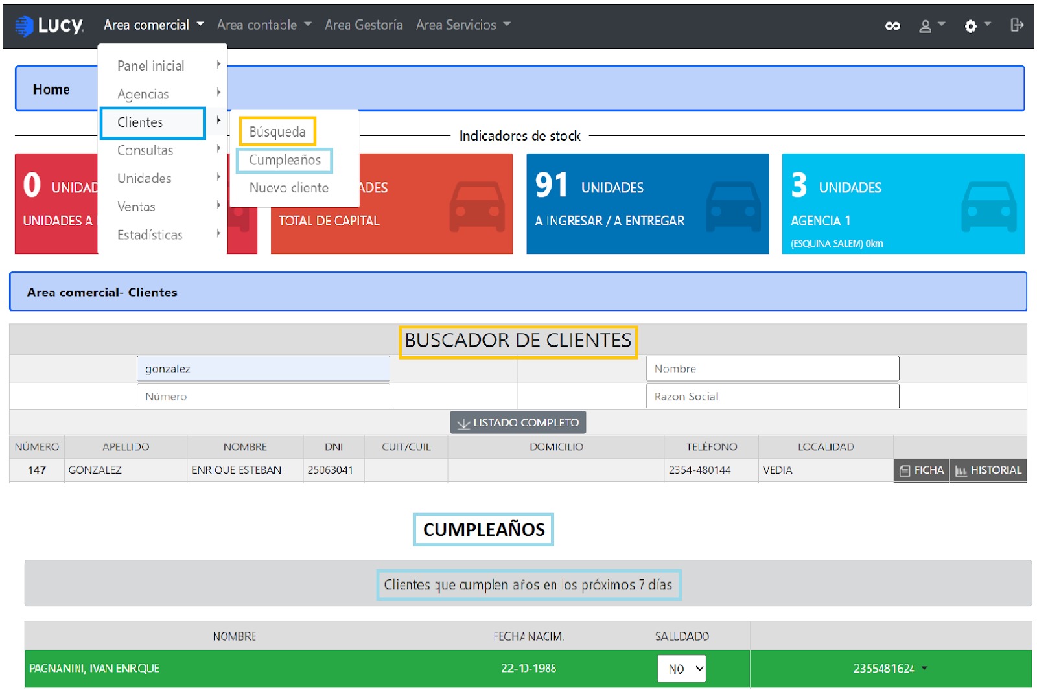
Task: Open the Saludado NO dropdown
Action: click(x=682, y=669)
